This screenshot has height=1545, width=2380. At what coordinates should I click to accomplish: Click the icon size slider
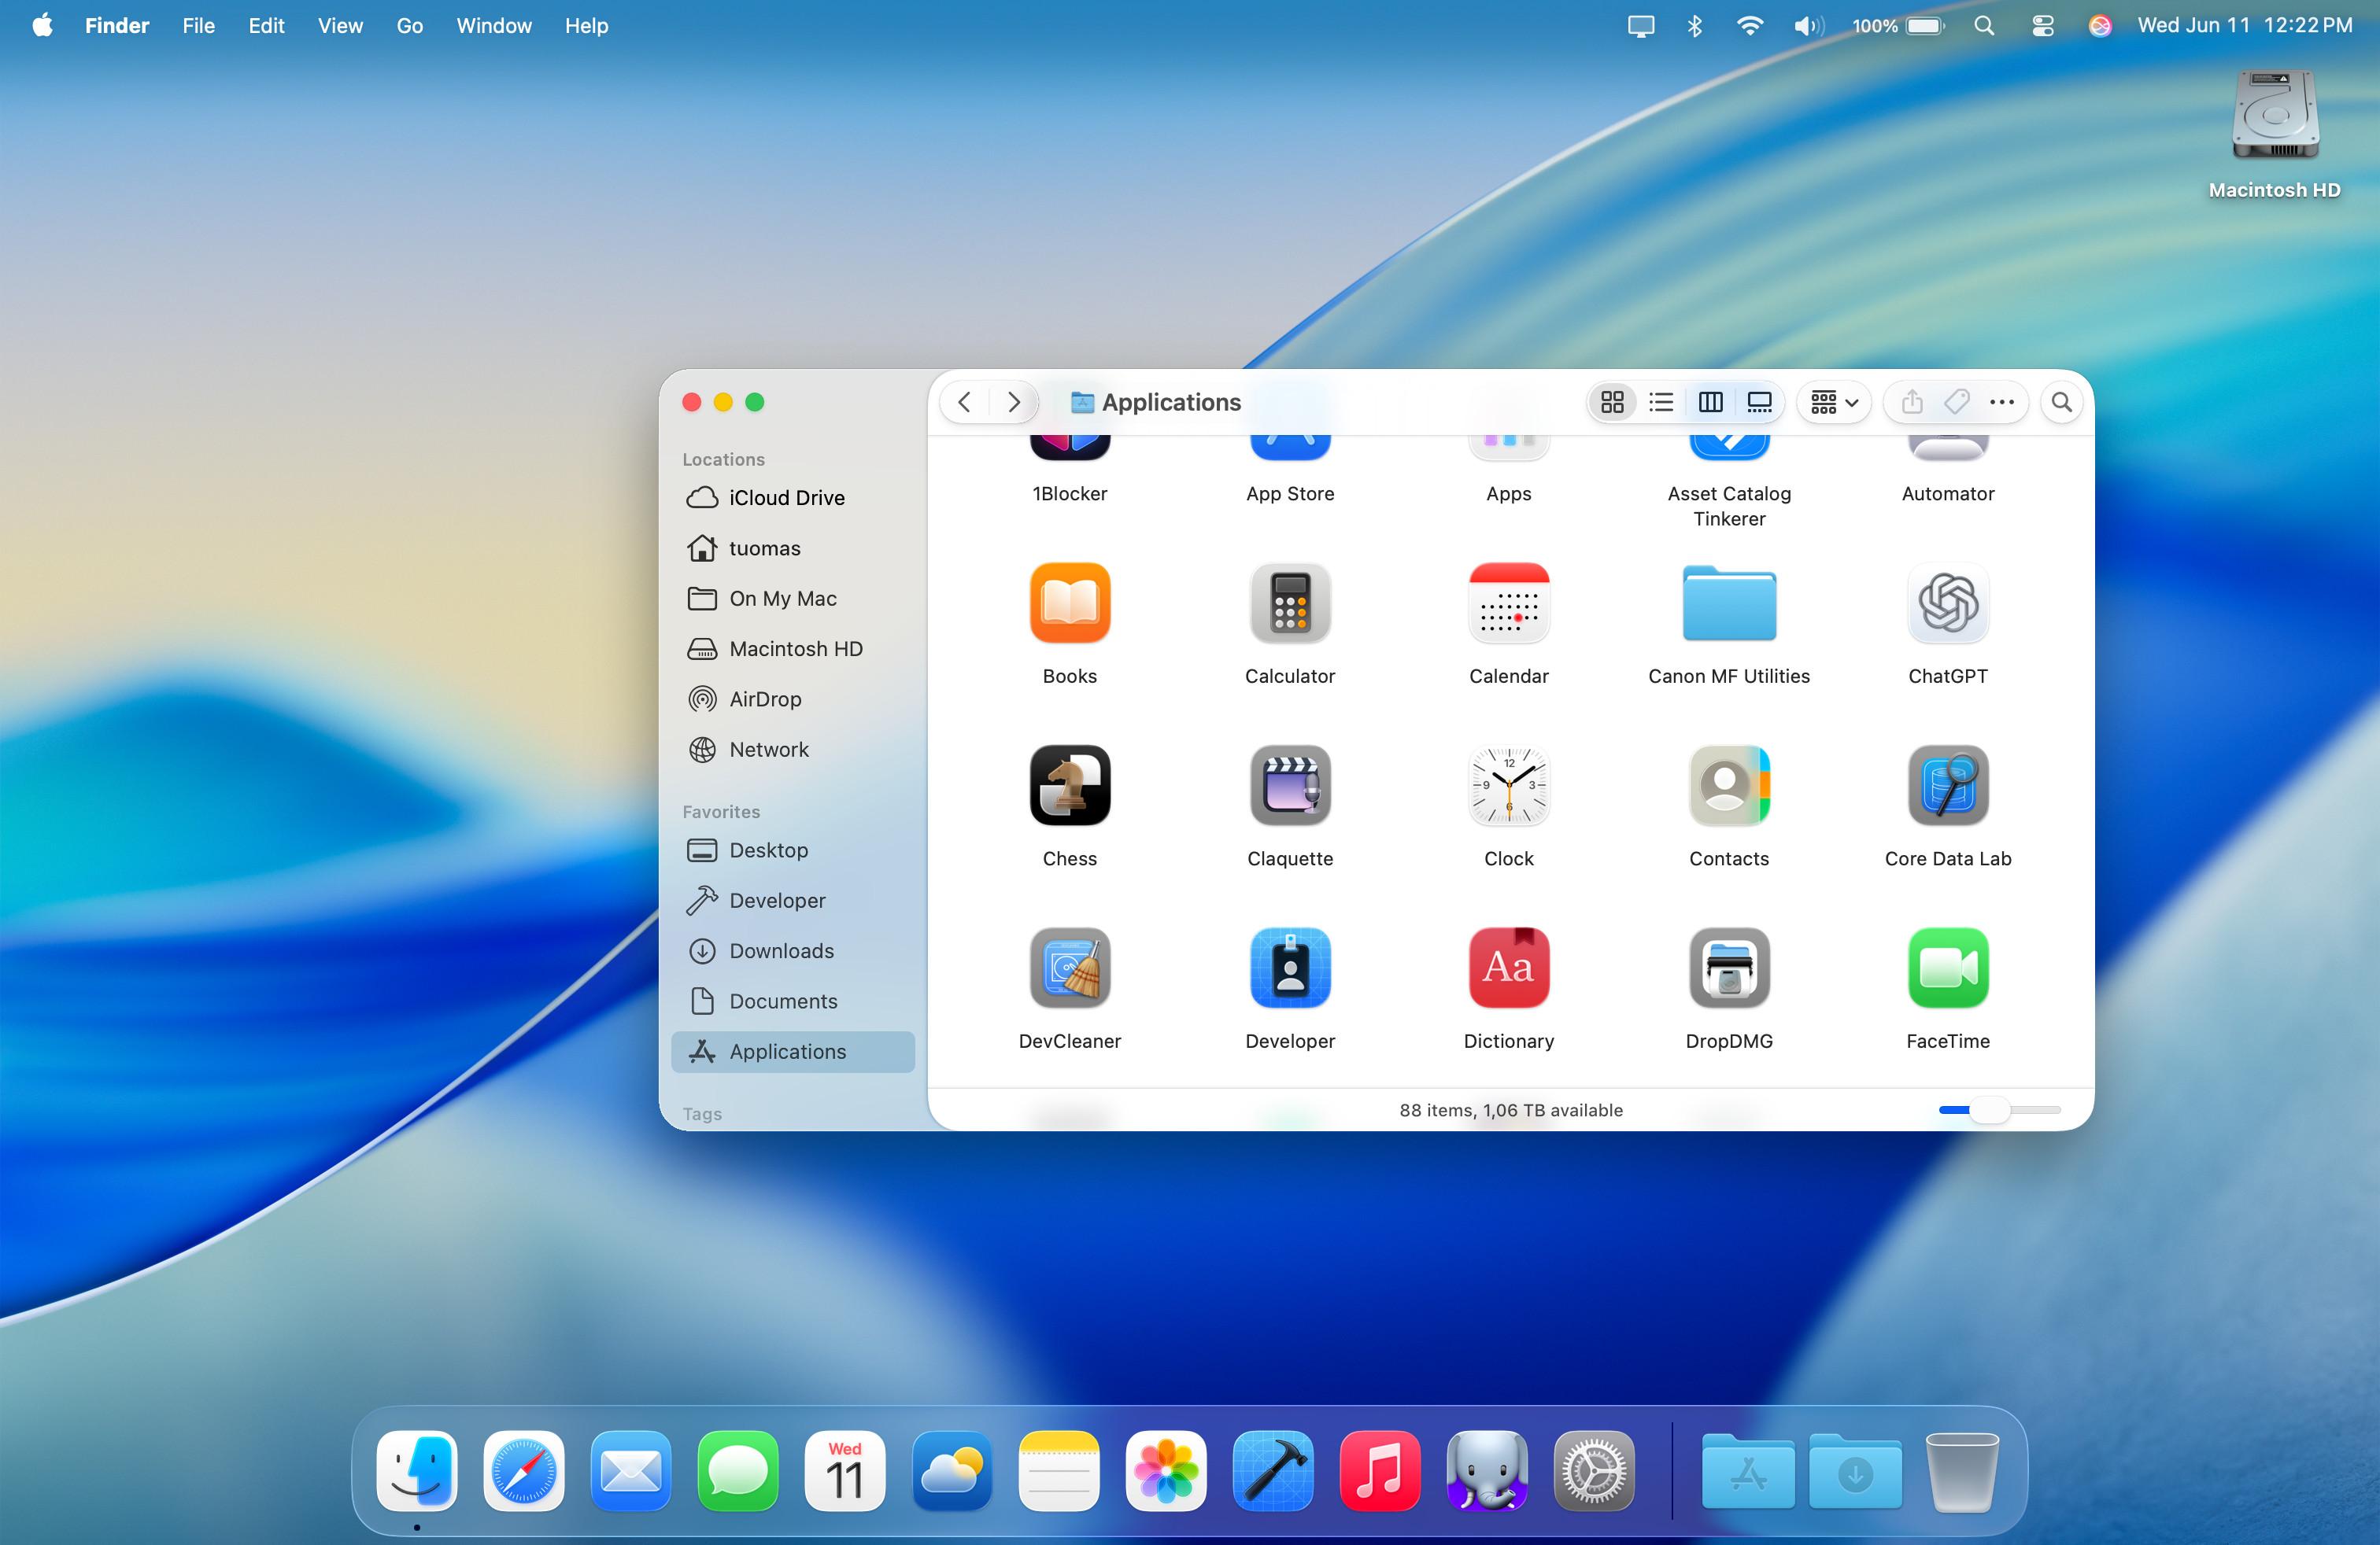pyautogui.click(x=1989, y=1109)
